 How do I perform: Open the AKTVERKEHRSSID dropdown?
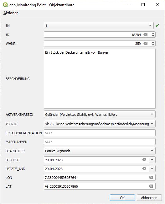pos(100,114)
